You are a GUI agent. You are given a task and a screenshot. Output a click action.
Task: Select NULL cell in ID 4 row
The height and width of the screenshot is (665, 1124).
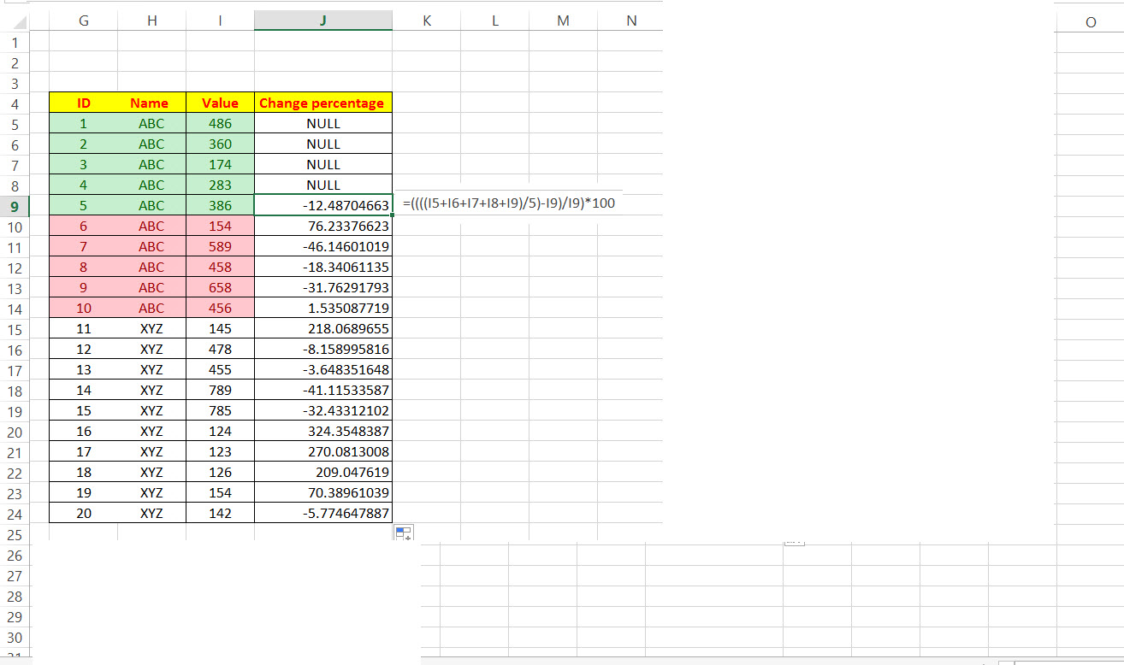click(323, 185)
